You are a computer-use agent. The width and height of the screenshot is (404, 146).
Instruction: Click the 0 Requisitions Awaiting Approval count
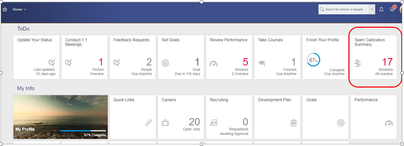(245, 122)
